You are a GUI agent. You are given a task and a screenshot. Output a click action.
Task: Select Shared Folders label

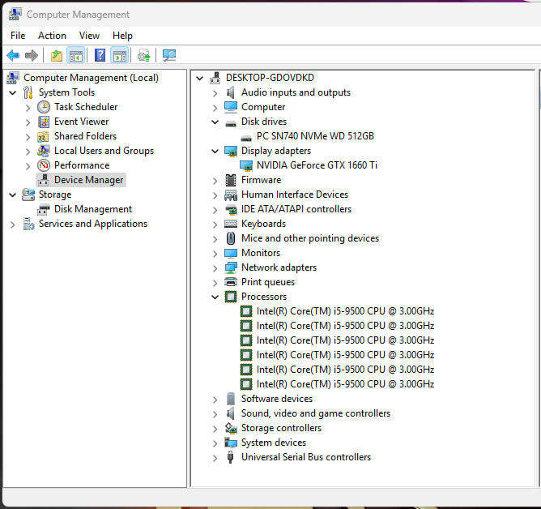(85, 136)
